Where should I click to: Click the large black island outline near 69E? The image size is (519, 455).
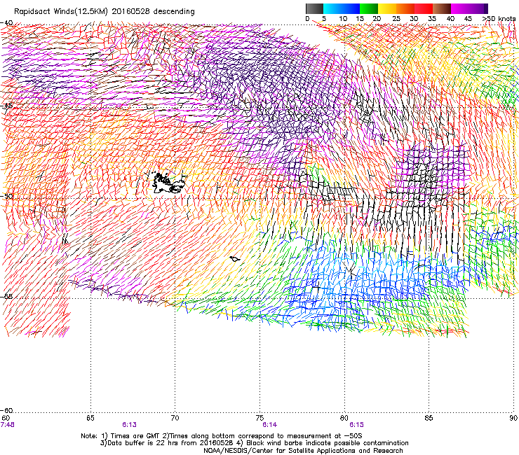tap(168, 182)
